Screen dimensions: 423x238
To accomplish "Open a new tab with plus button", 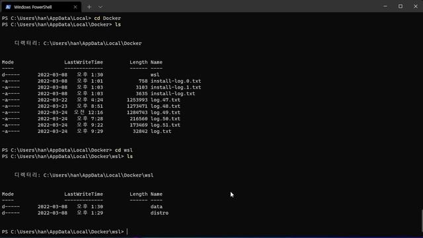I will [89, 7].
